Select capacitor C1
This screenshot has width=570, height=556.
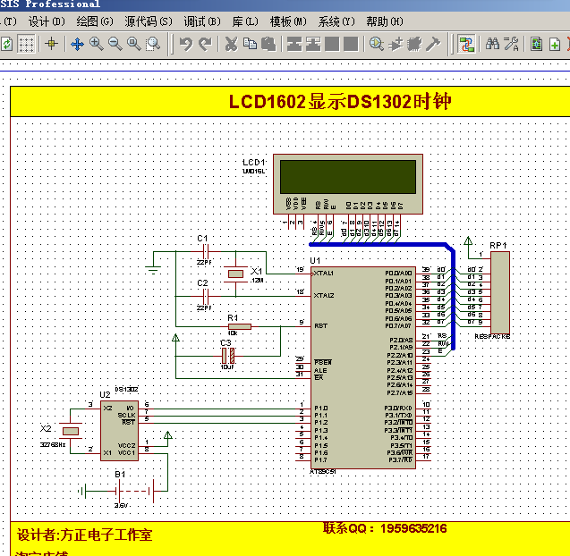(206, 251)
